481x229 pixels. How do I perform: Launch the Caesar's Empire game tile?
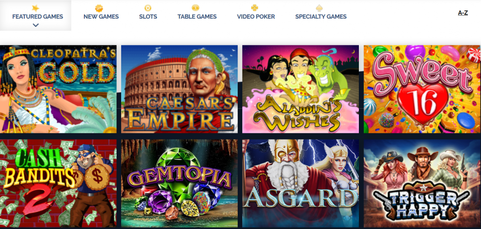click(179, 89)
